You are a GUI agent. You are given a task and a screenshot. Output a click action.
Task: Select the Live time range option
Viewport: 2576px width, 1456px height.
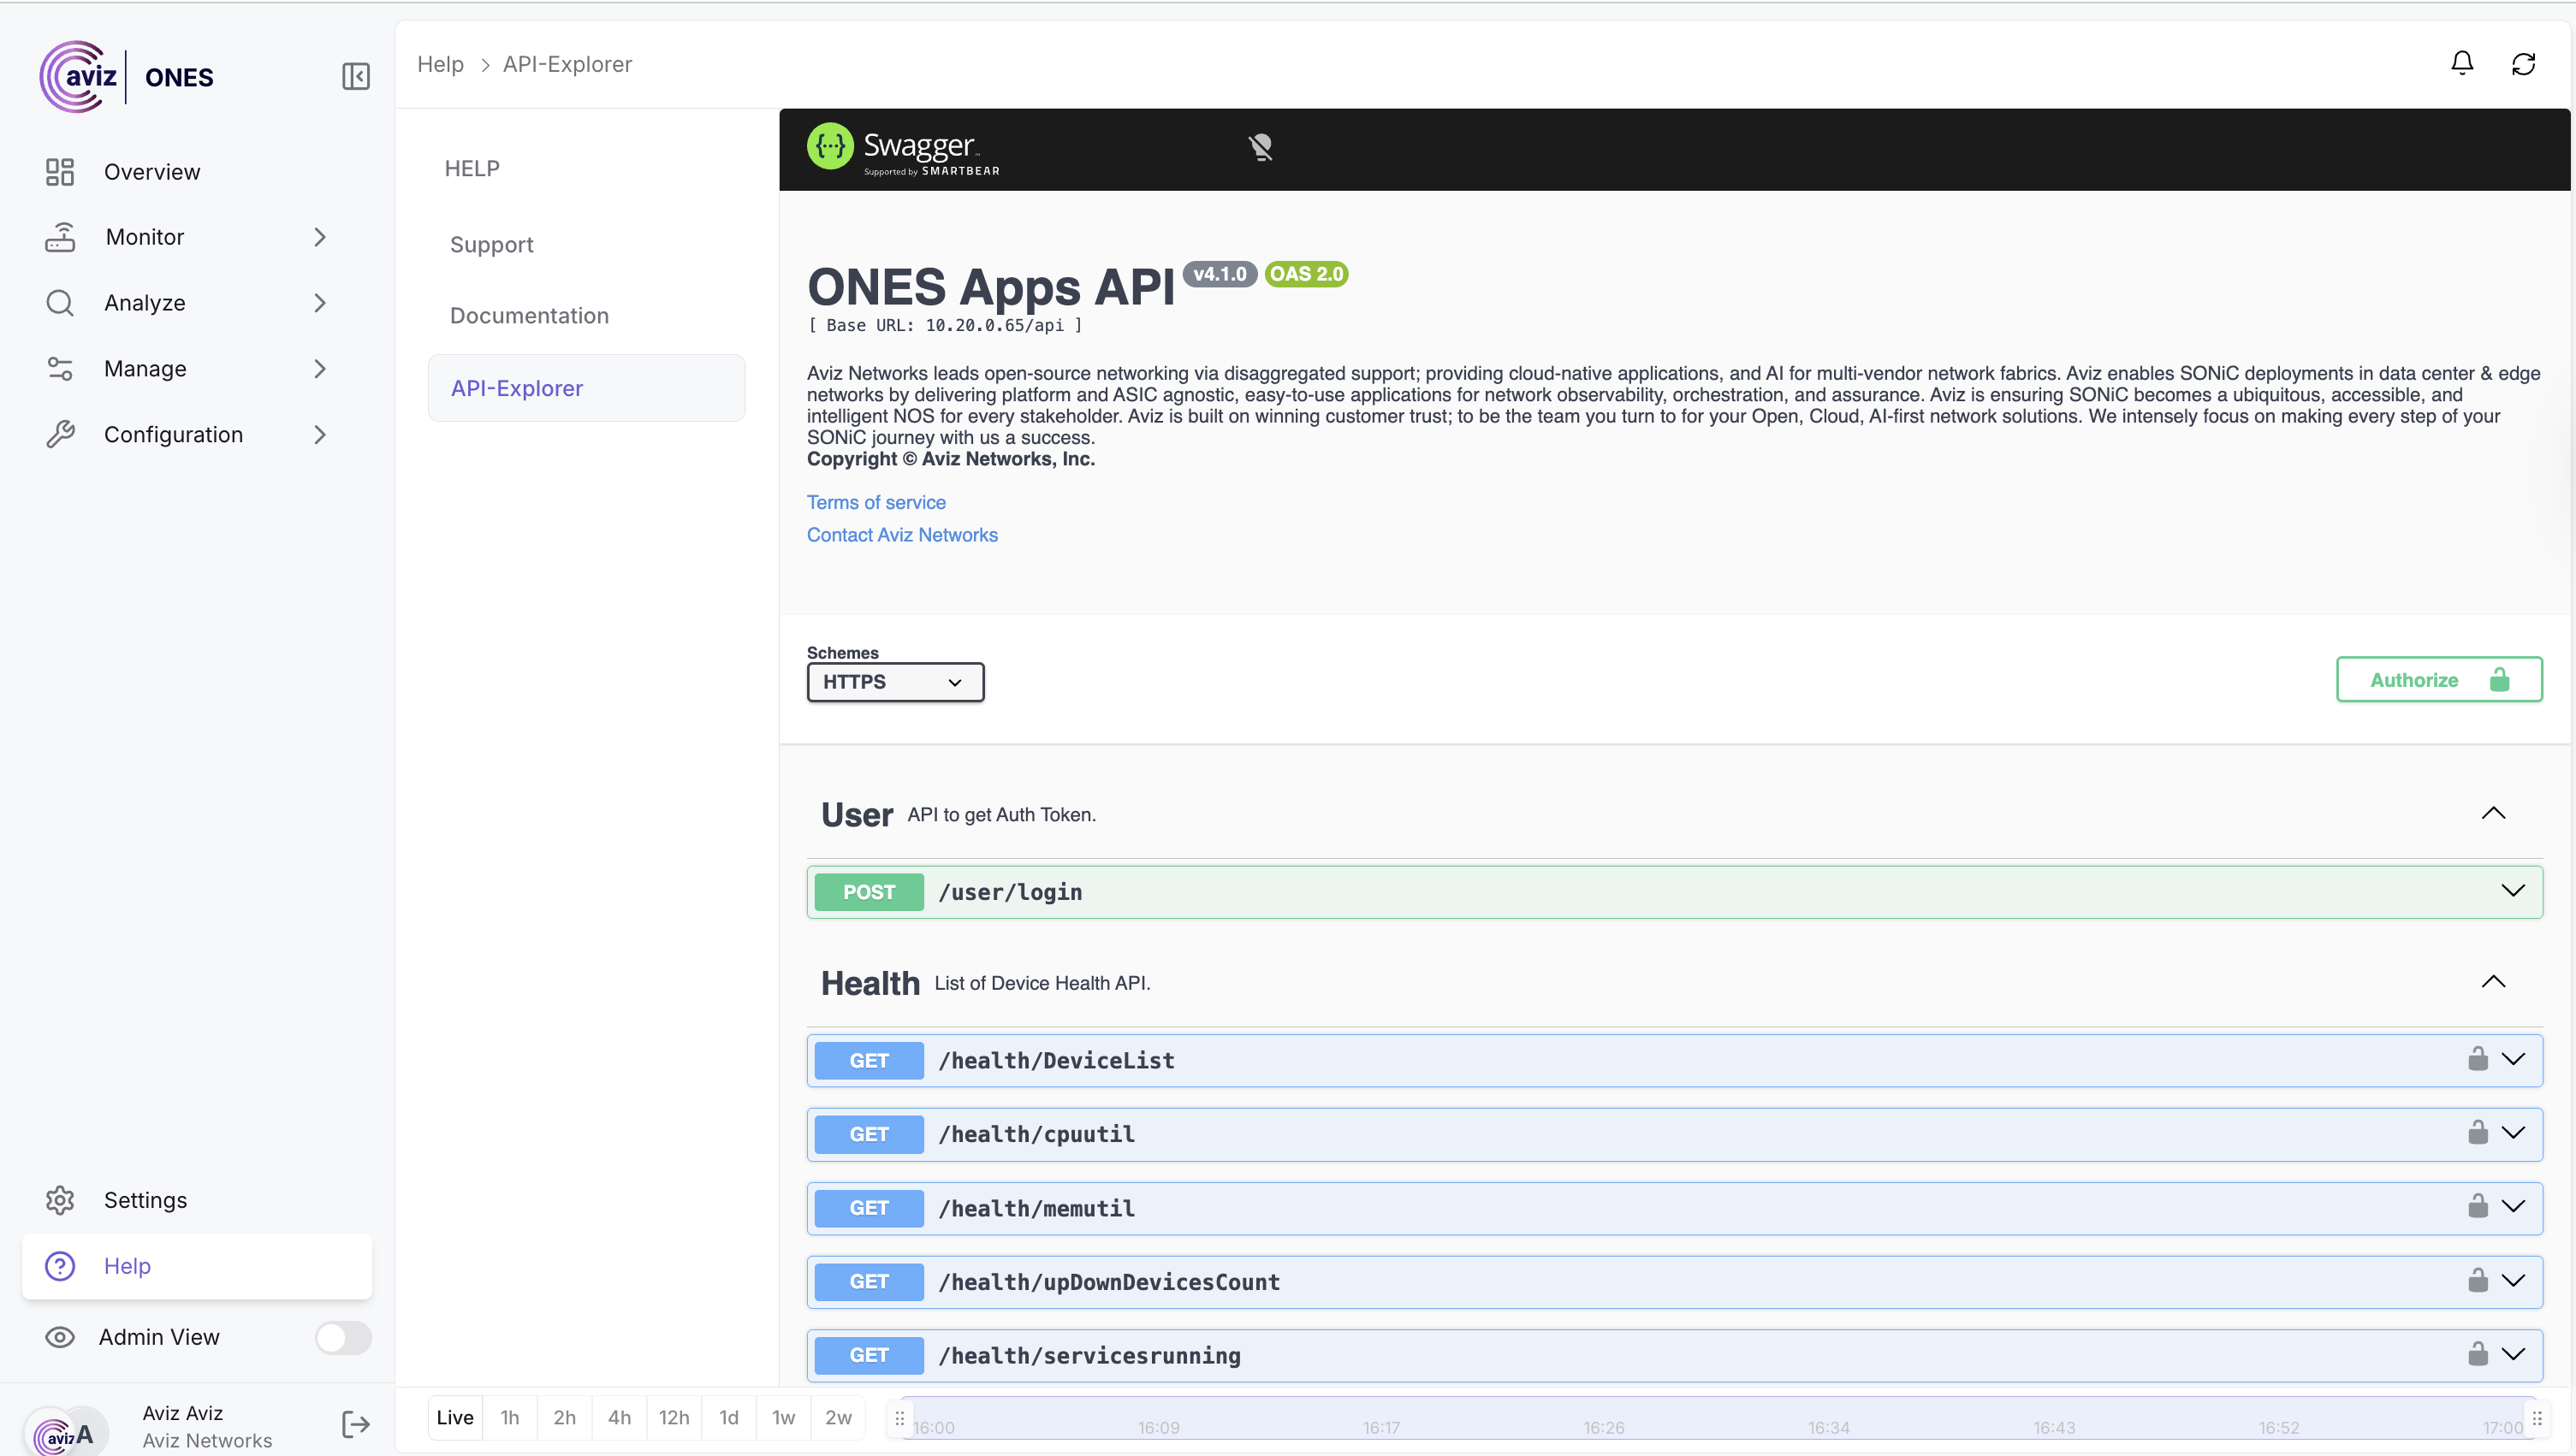[x=454, y=1417]
